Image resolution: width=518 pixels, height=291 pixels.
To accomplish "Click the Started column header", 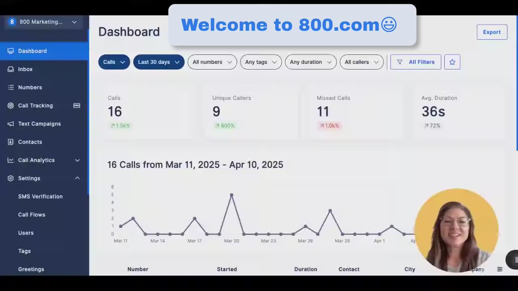I will [x=227, y=269].
